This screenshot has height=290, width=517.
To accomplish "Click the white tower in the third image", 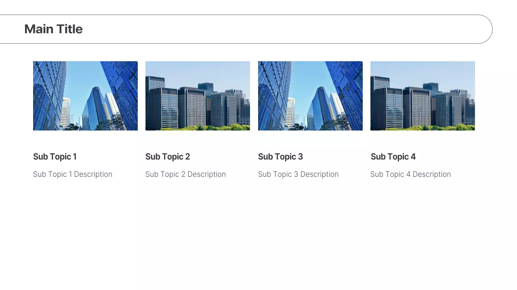I will 290,113.
